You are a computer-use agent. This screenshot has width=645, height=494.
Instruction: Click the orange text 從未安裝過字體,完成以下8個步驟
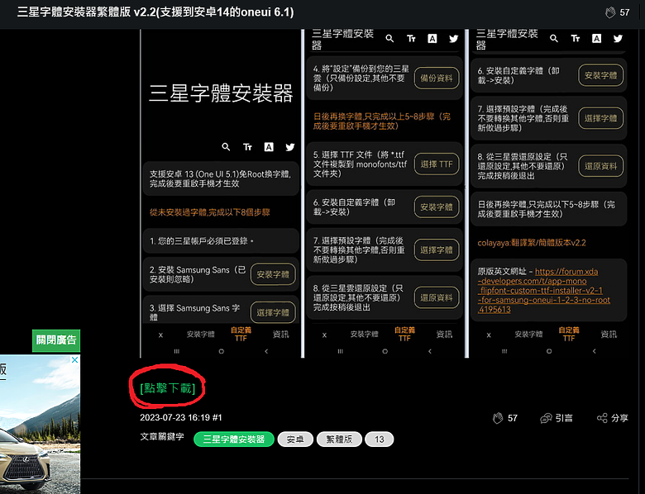(210, 212)
